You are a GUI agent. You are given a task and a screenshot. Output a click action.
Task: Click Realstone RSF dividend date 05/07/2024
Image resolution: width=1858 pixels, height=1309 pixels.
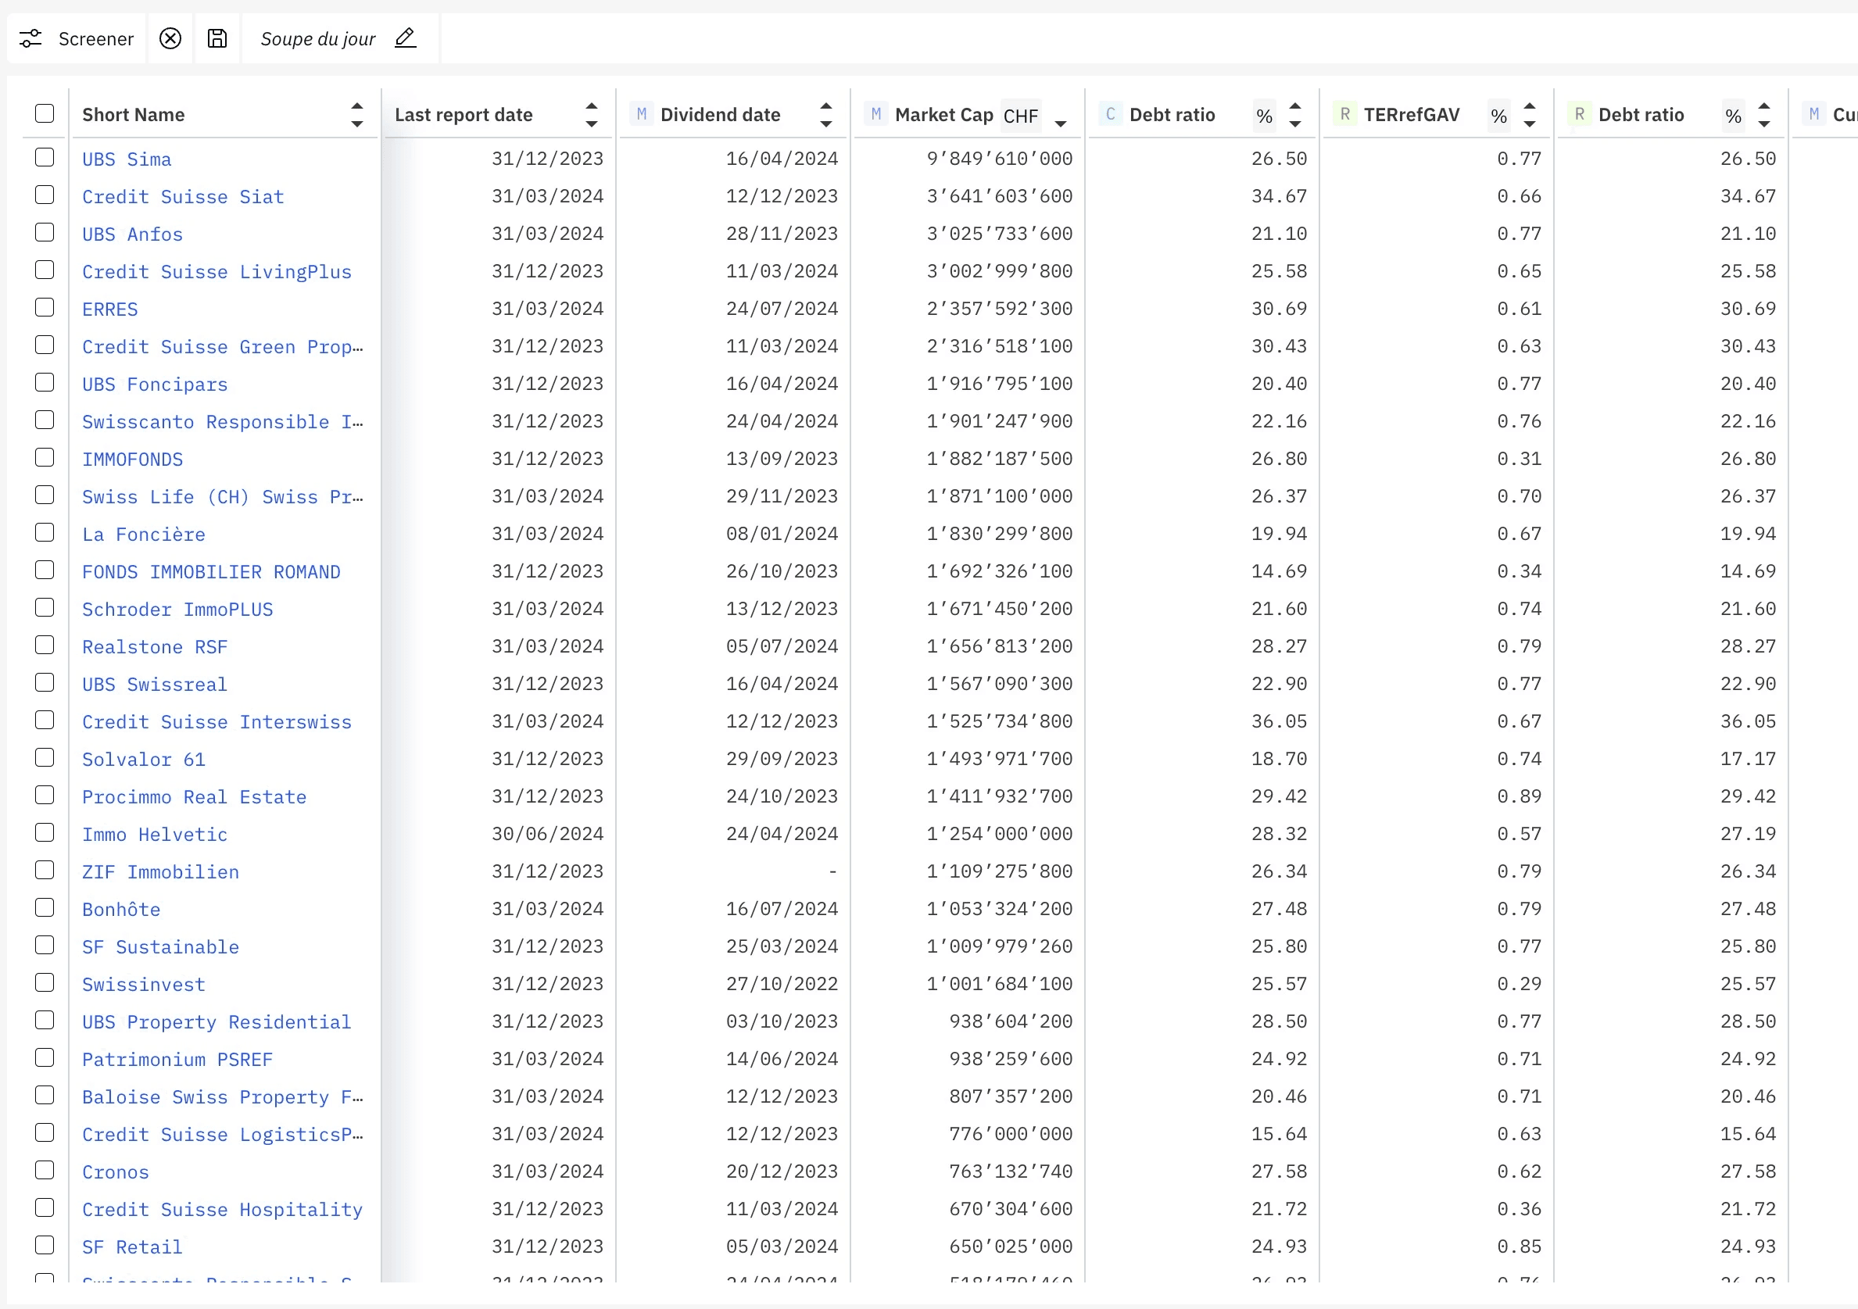coord(782,646)
